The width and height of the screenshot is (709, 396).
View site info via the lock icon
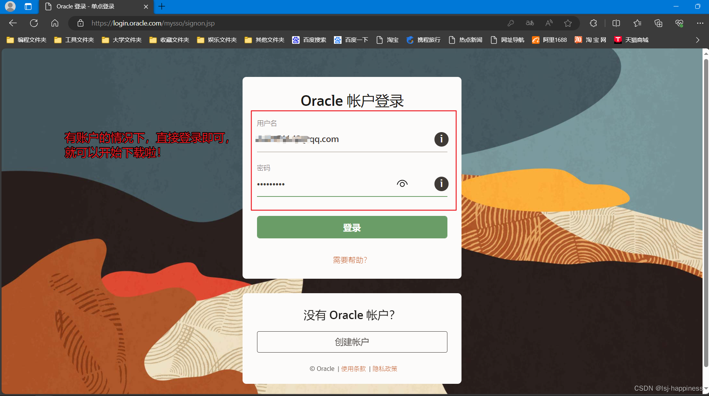(80, 23)
